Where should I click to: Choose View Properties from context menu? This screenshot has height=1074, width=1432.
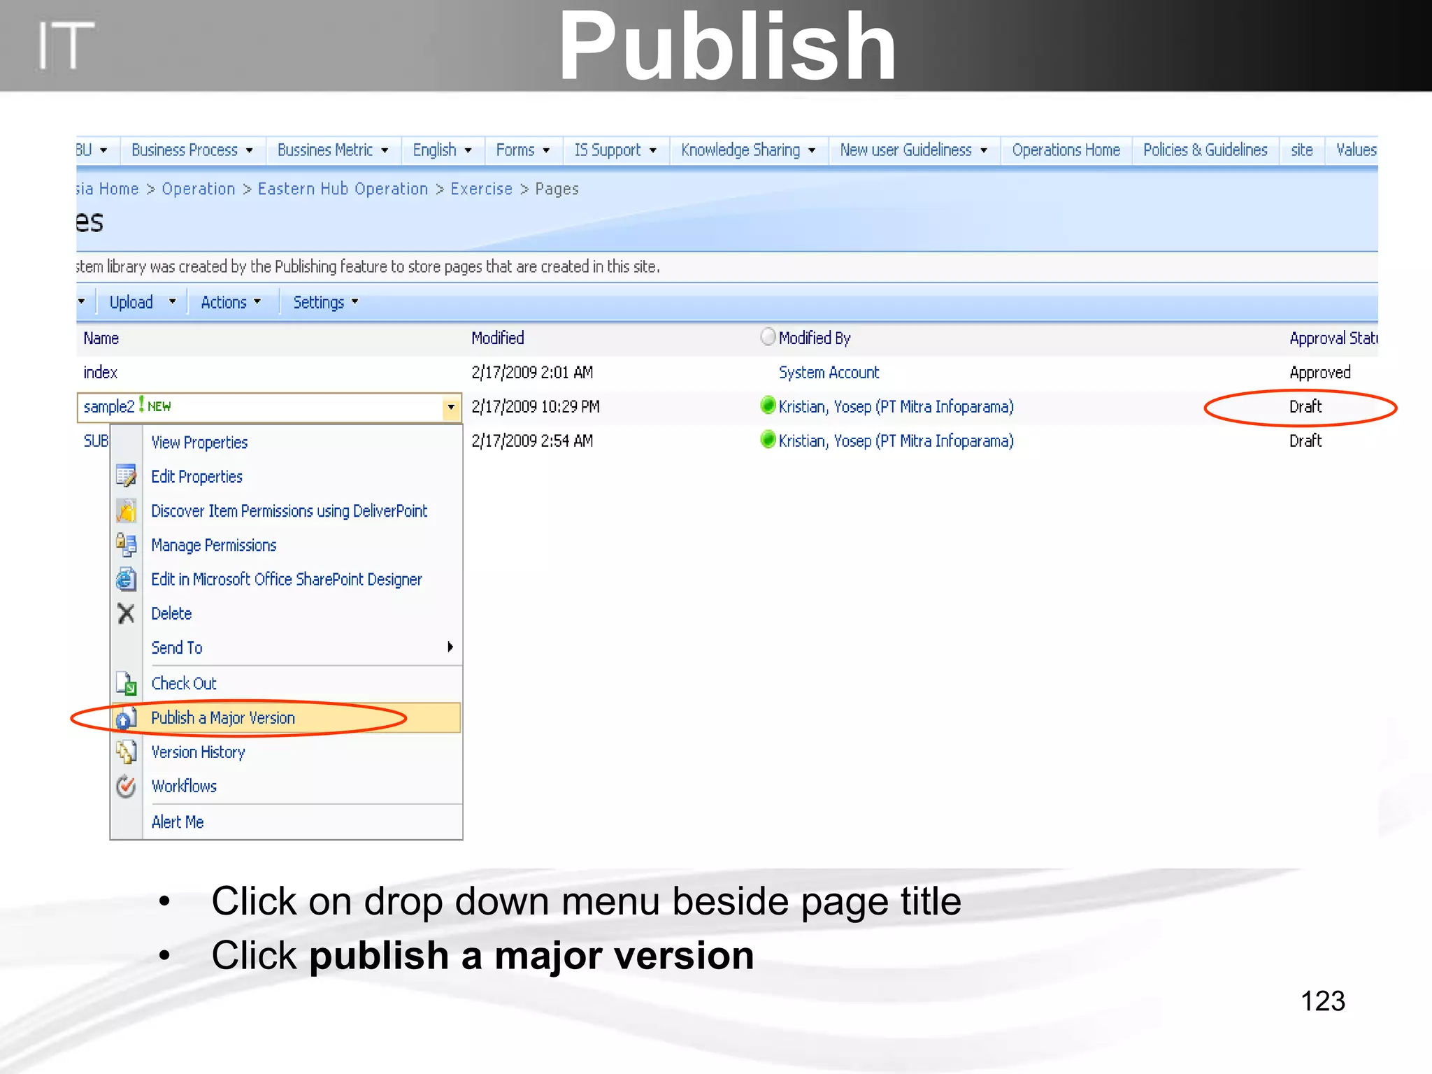(x=199, y=443)
